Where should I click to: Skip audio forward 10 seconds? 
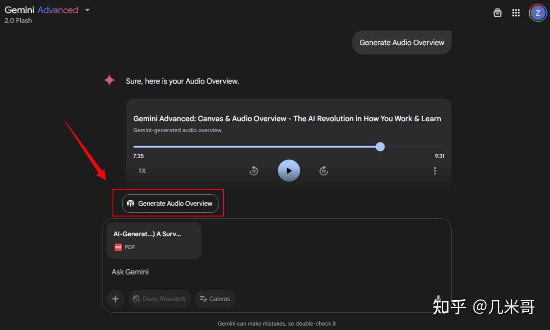pos(324,171)
